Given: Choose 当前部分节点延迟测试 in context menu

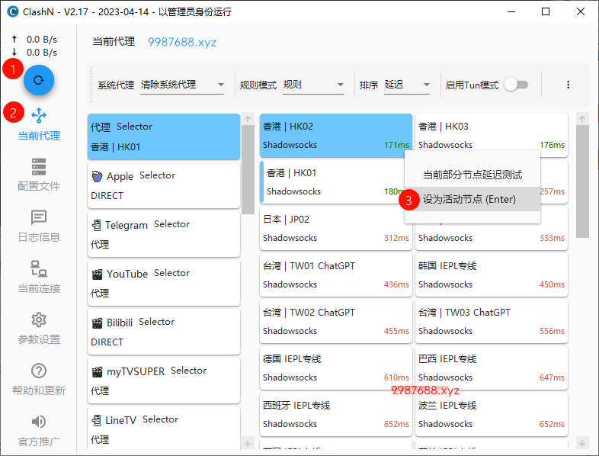Looking at the screenshot, I should click(472, 175).
